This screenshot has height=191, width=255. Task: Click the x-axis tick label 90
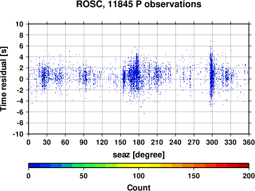(x=84, y=142)
